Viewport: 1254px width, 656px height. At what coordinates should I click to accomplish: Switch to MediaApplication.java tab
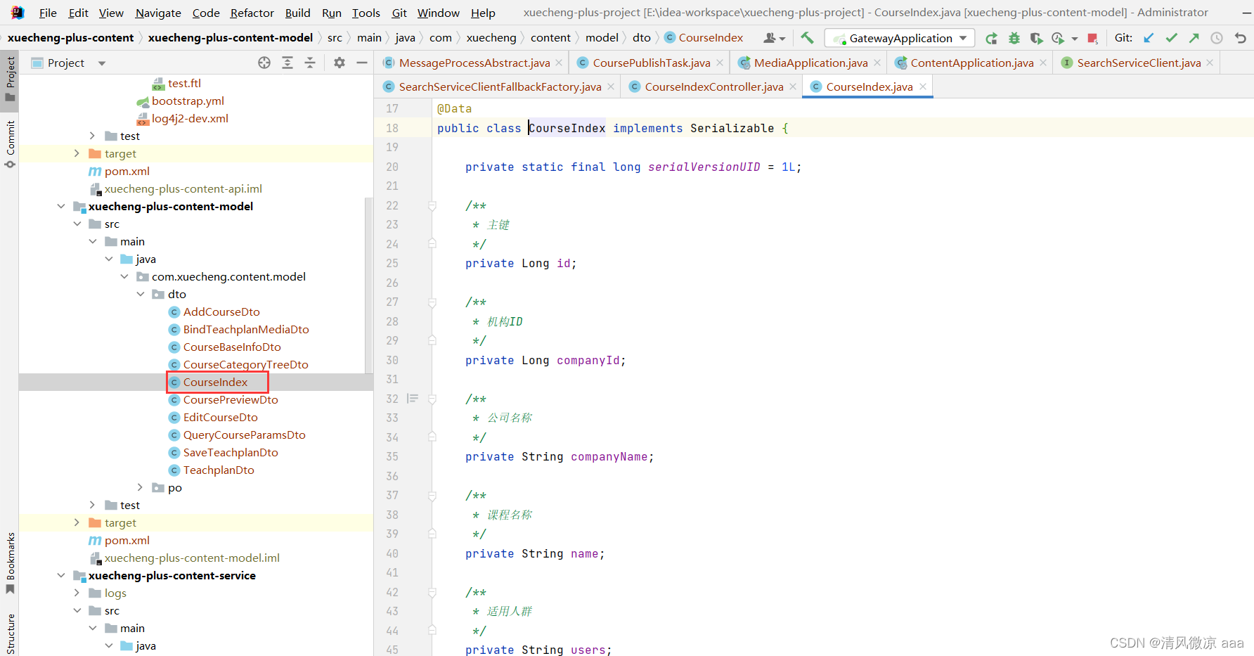click(810, 63)
